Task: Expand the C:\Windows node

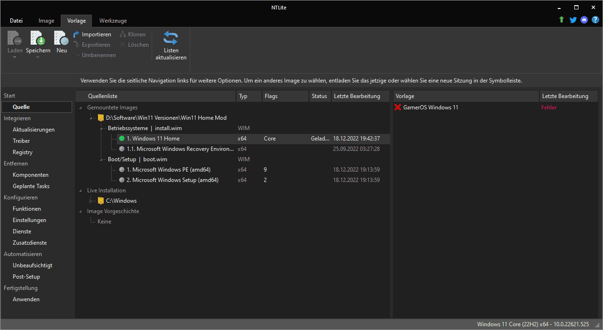Action: (x=91, y=201)
